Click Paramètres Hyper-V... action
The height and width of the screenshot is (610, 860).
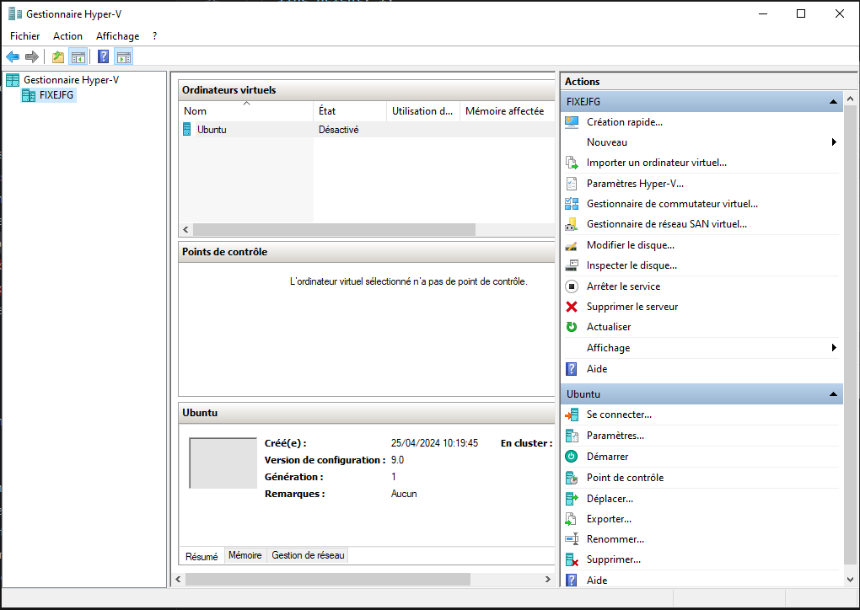coord(635,184)
